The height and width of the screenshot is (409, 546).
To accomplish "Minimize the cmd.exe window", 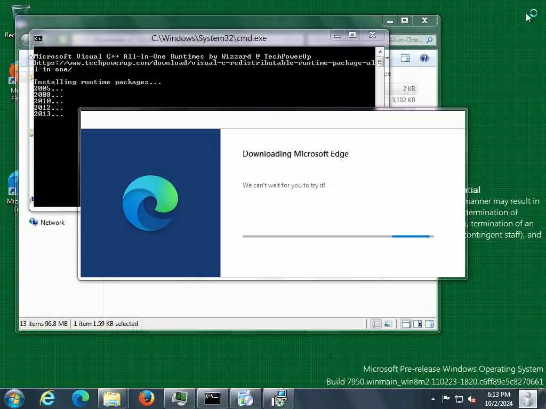I will 338,35.
